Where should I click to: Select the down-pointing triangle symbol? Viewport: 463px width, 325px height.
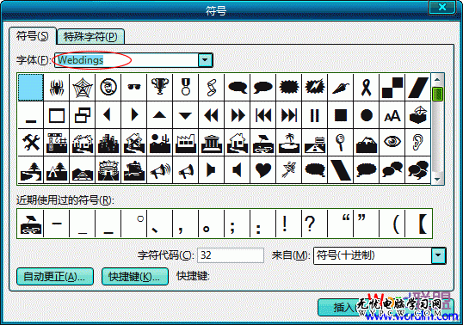coord(185,115)
